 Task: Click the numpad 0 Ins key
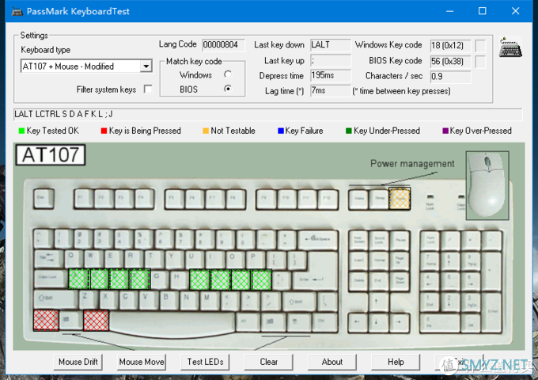point(439,323)
